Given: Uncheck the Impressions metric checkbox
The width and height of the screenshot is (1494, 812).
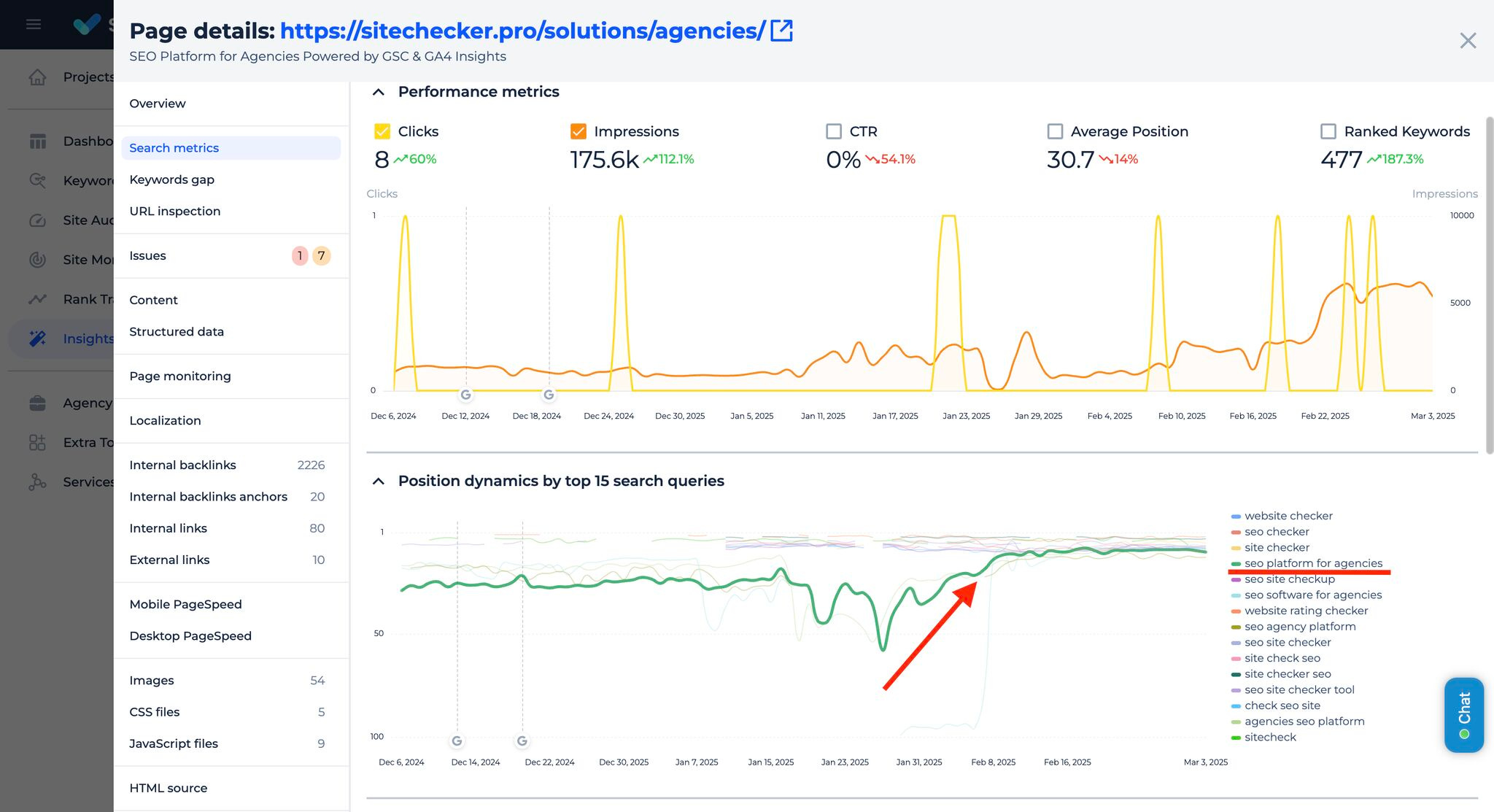Looking at the screenshot, I should point(578,131).
